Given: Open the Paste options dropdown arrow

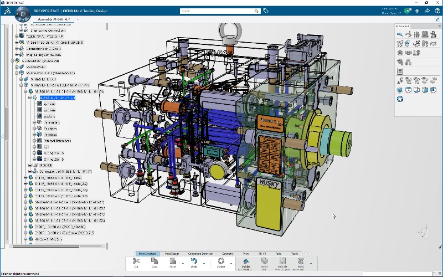Looking at the screenshot, I should pyautogui.click(x=182, y=263).
